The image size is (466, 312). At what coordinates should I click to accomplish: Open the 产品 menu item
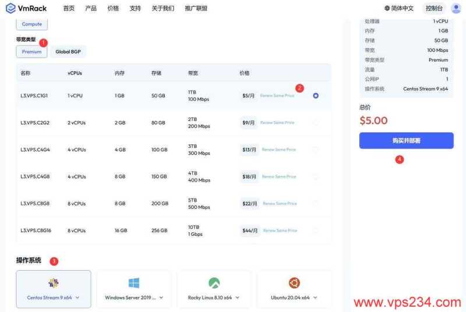tap(91, 8)
